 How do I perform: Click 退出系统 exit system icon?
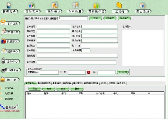click(x=143, y=6)
